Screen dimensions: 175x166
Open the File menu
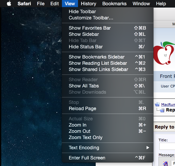41,4
